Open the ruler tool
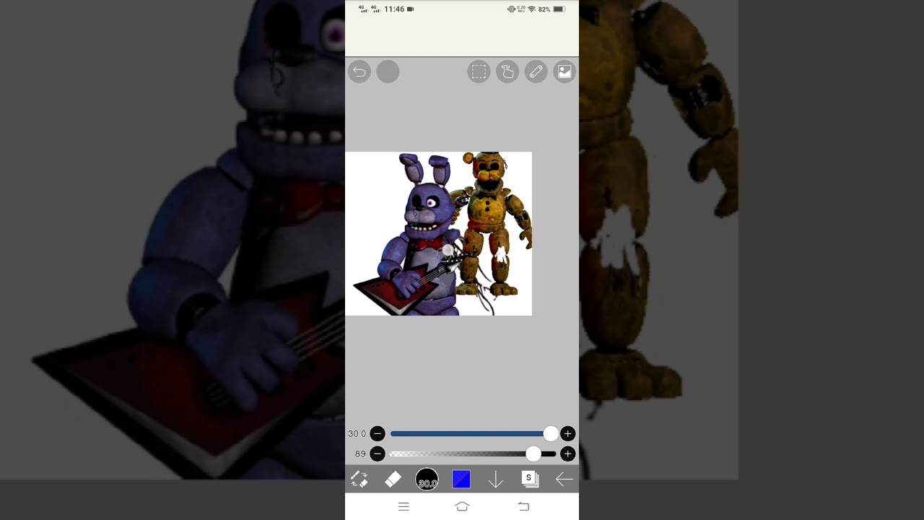This screenshot has width=924, height=520. 536,71
